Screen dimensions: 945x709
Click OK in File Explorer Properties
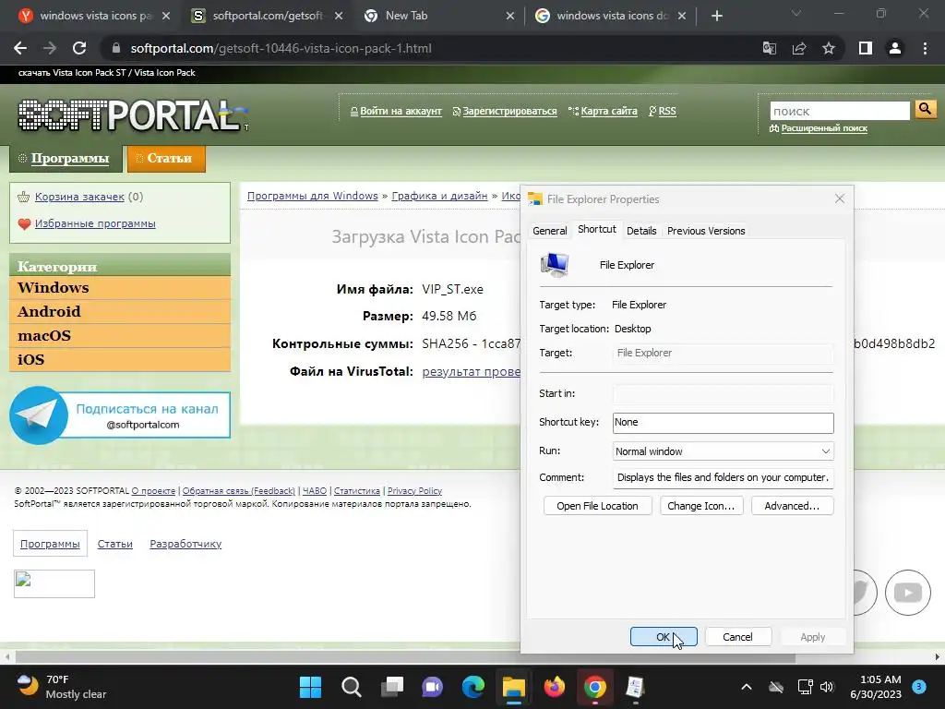coord(664,637)
